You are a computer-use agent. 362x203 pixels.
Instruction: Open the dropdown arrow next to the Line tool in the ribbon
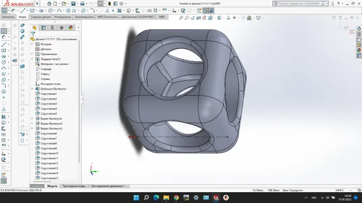[27, 11]
